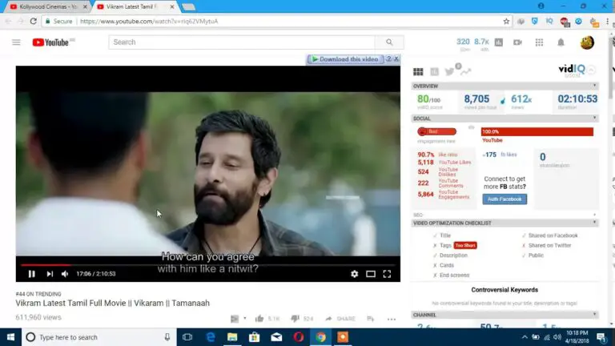615x346 pixels.
Task: Pause the video with the player control
Action: click(x=31, y=274)
